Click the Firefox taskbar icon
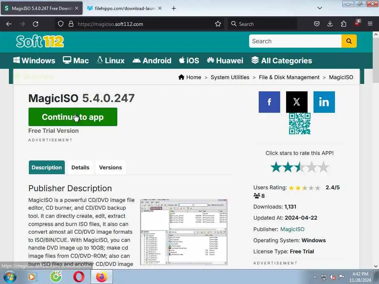This screenshot has width=379, height=284. pos(102,277)
